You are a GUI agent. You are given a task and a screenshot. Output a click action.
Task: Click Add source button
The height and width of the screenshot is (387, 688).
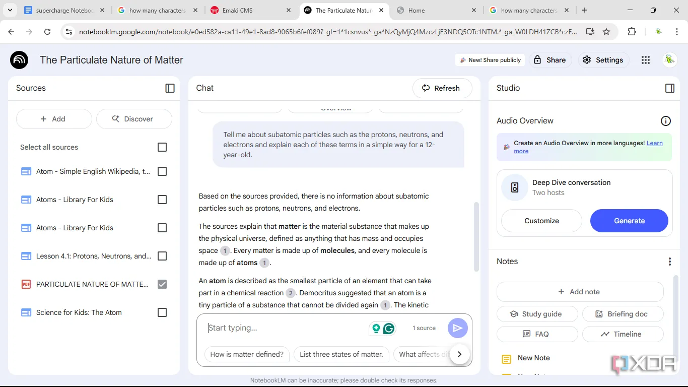54,119
